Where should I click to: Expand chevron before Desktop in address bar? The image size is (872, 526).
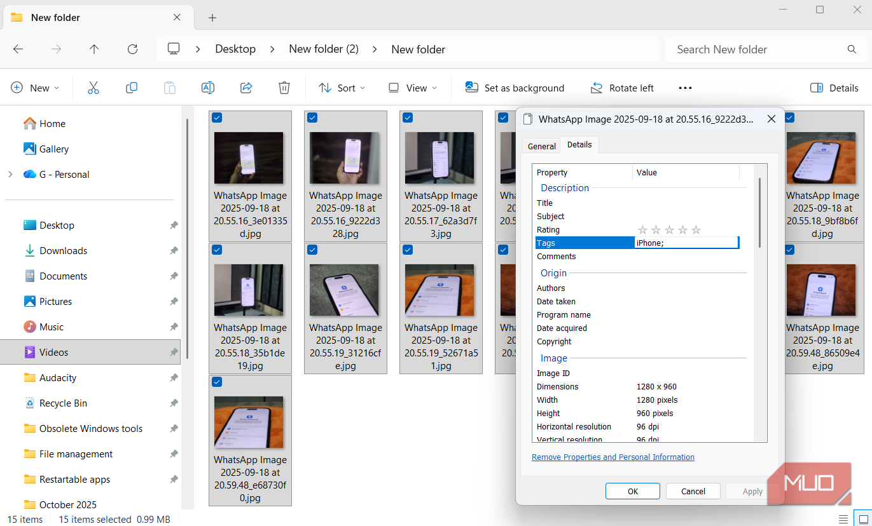(198, 49)
